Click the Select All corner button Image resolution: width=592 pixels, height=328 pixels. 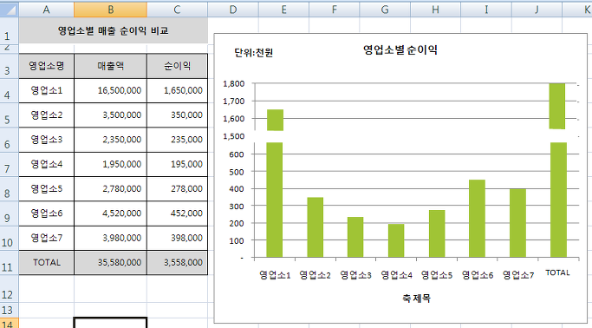(9, 10)
